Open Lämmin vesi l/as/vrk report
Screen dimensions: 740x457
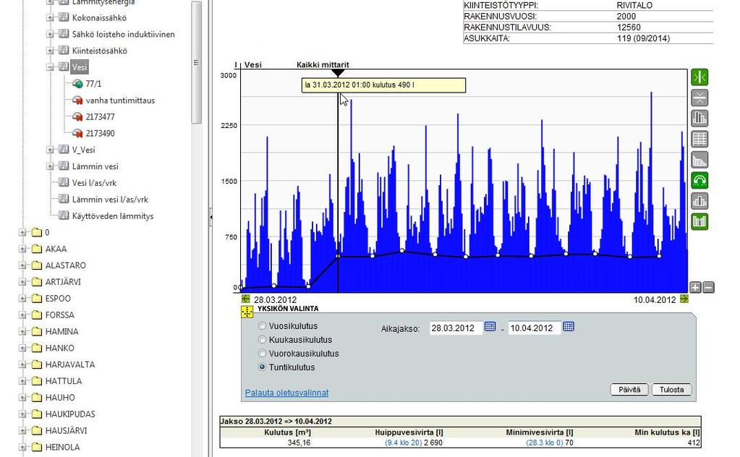[x=110, y=199]
